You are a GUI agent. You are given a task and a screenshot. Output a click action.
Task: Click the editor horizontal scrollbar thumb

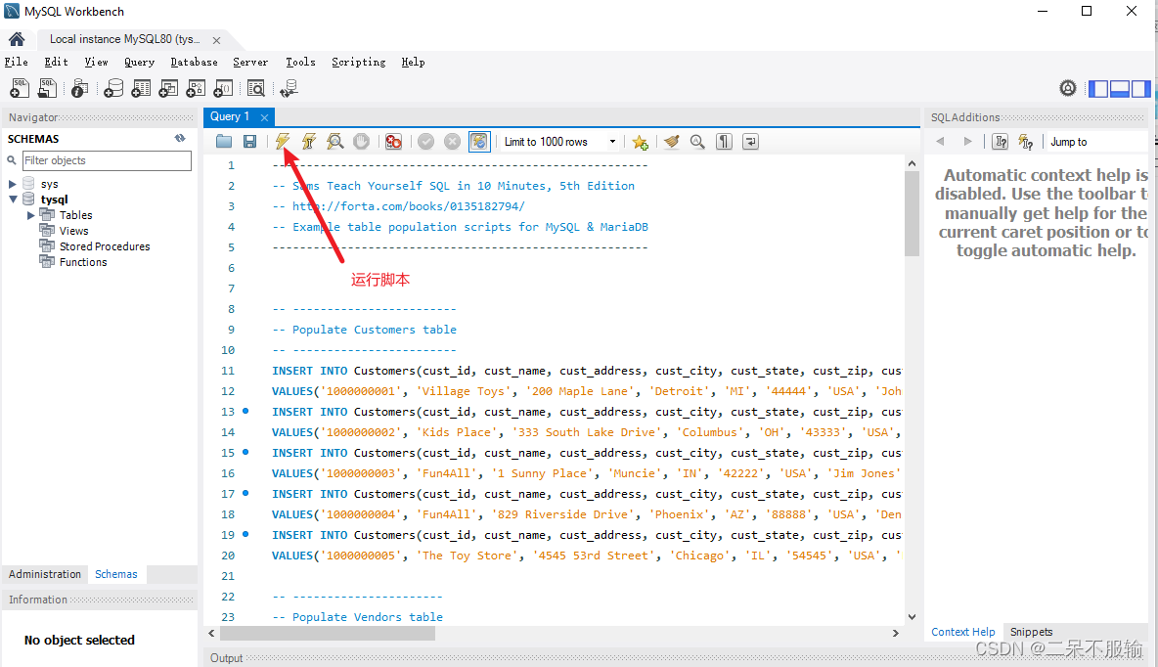pos(328,633)
